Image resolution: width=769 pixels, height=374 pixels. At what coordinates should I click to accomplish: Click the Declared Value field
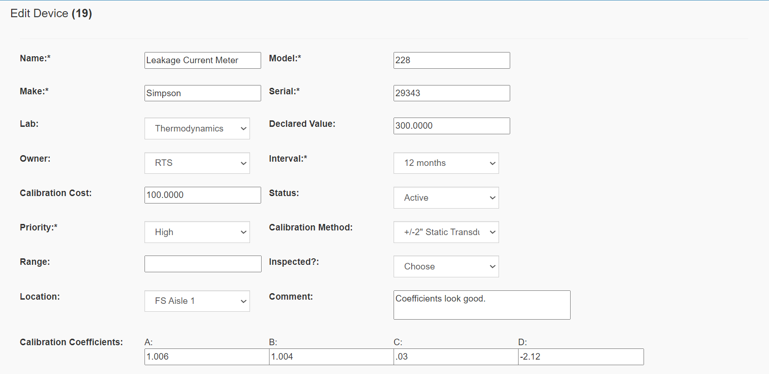coord(451,126)
